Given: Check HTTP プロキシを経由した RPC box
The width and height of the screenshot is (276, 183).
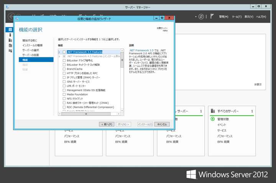Looking at the screenshot, I should (x=64, y=73).
